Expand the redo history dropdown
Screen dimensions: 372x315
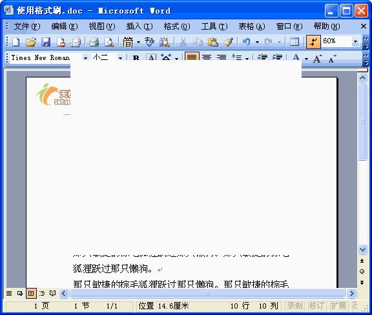[x=279, y=42]
